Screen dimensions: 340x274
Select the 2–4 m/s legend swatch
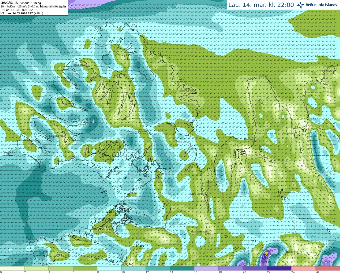36,268
